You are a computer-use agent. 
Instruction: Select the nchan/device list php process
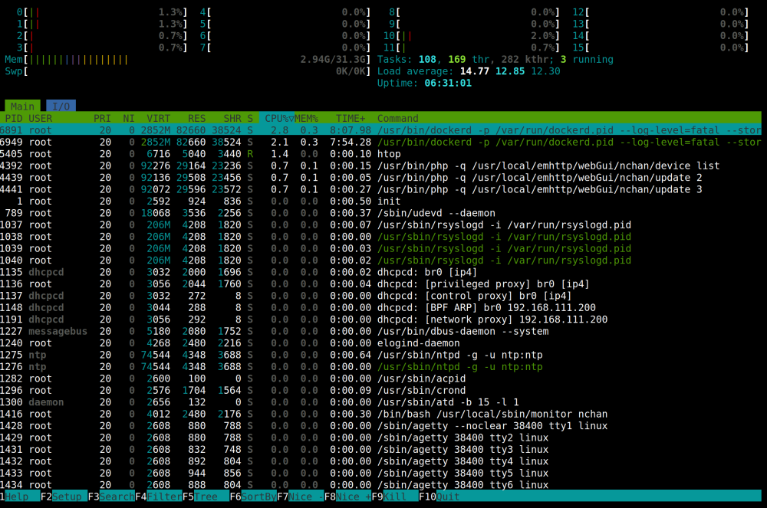[x=380, y=166]
